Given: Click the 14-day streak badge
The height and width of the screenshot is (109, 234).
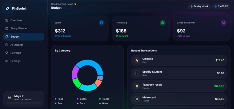Looking at the screenshot, I should (199, 6).
